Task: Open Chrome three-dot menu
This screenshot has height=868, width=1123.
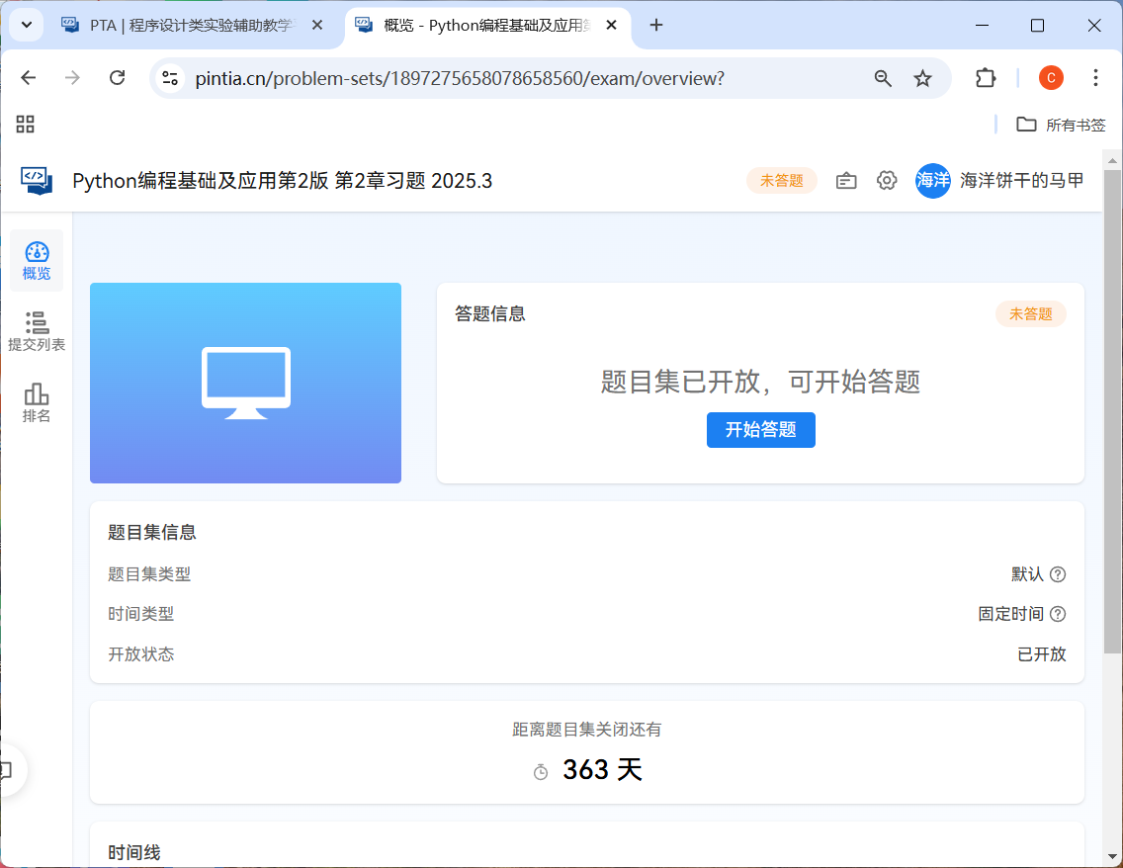Action: [x=1095, y=78]
